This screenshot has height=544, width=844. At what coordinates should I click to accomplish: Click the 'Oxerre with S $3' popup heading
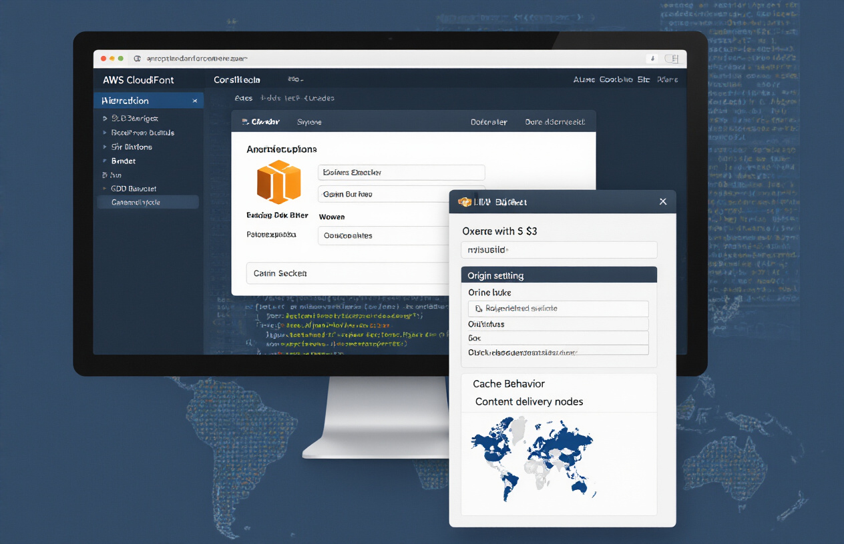(500, 231)
